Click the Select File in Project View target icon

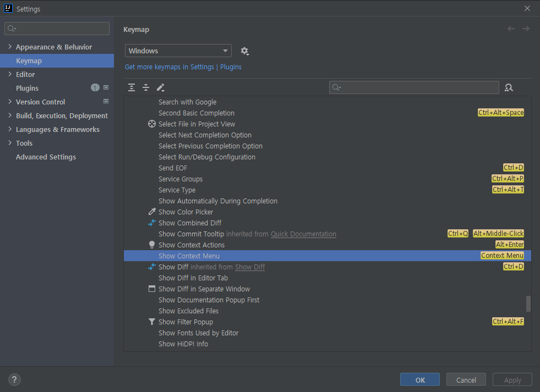coord(151,124)
